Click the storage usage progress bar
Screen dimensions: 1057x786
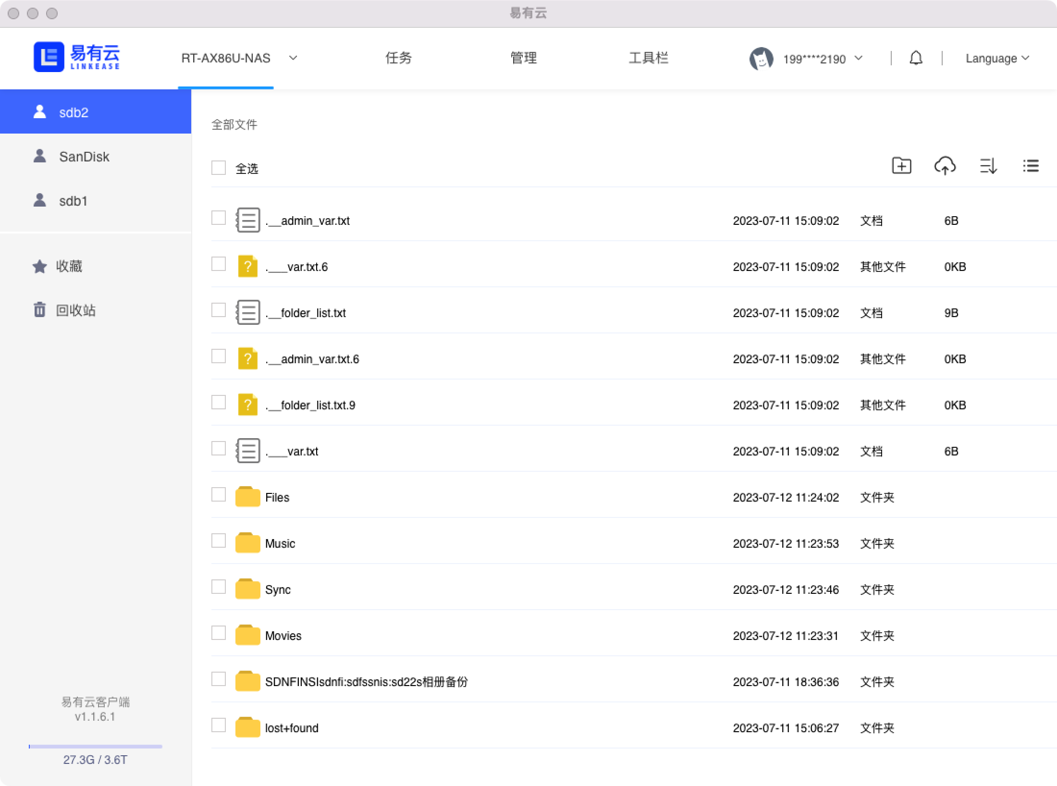click(96, 746)
